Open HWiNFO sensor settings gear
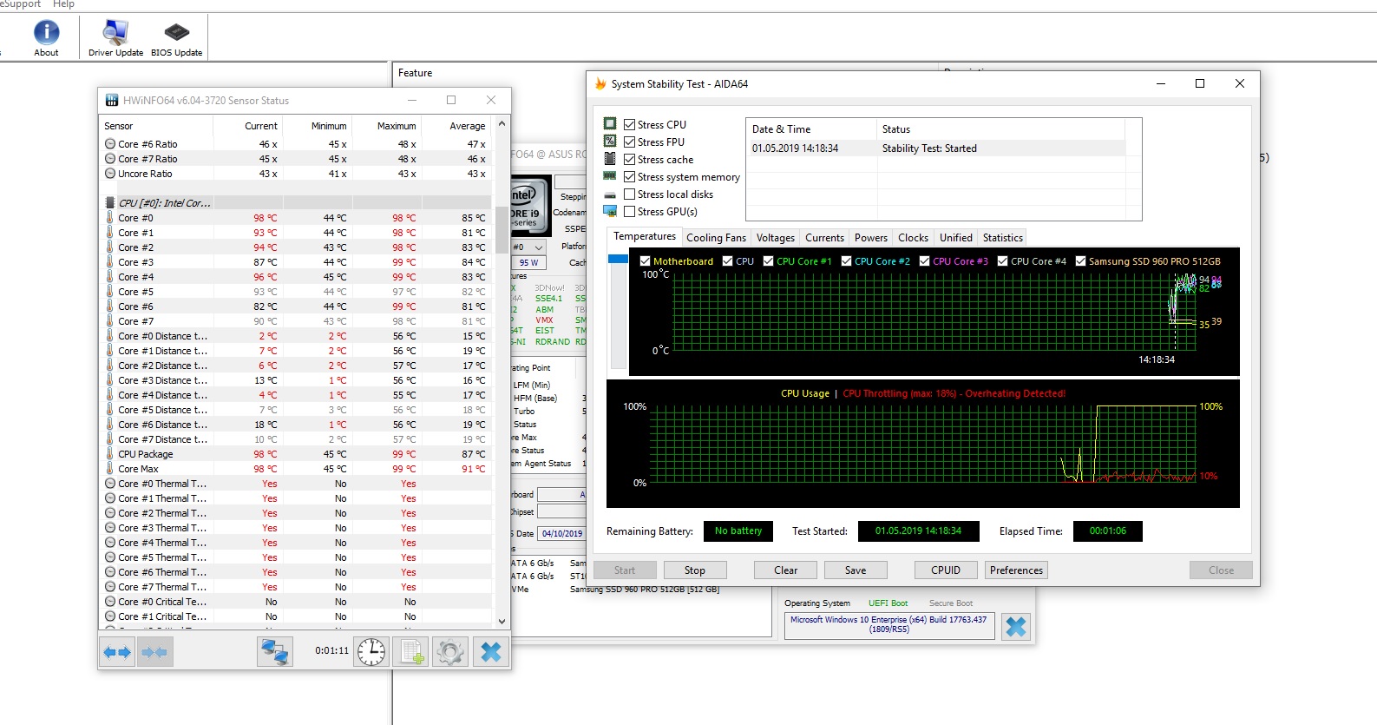The image size is (1377, 725). (450, 651)
